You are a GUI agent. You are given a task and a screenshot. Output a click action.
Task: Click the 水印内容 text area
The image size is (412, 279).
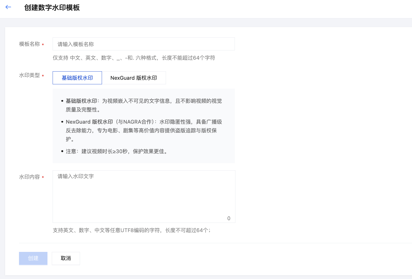[144, 197]
